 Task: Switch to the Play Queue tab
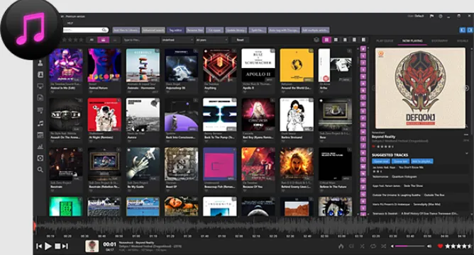(x=385, y=41)
